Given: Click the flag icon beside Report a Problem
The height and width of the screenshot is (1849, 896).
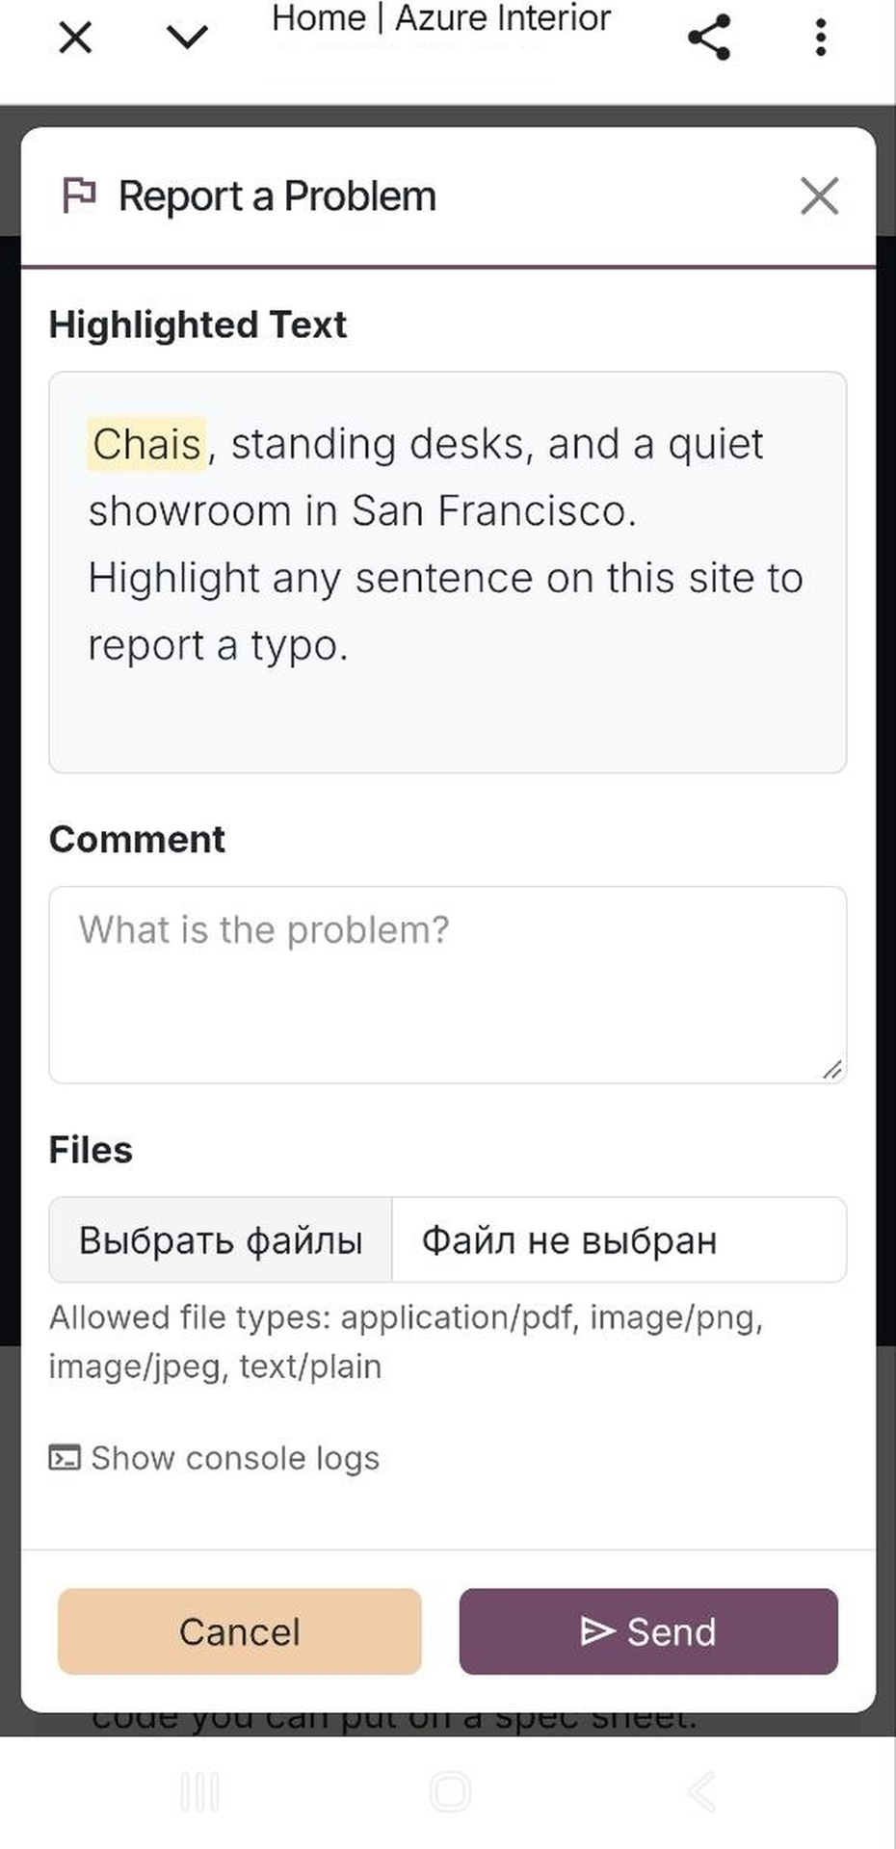Looking at the screenshot, I should (79, 195).
